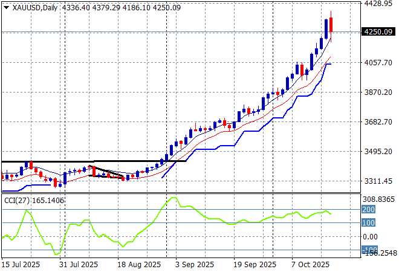
Task: Click the 3311.45 price axis label
Action: tap(380, 181)
